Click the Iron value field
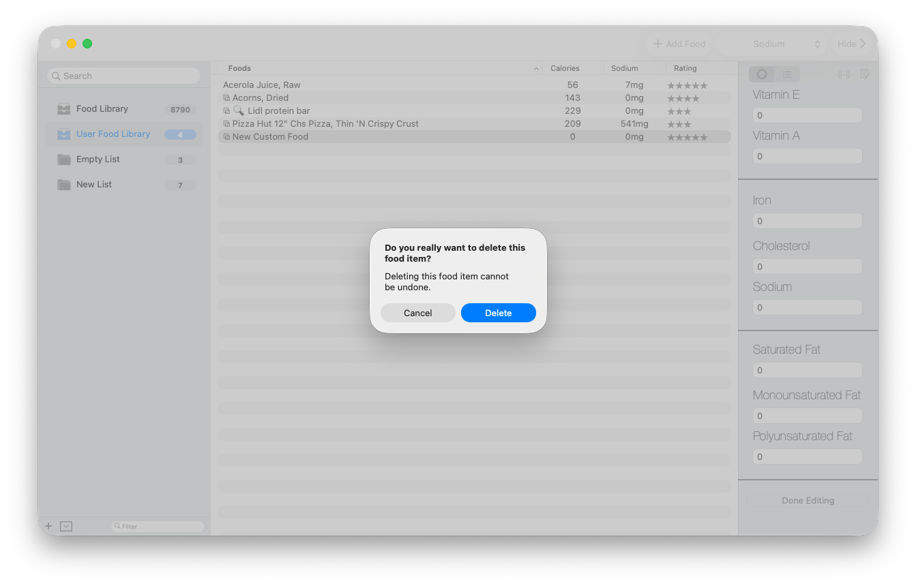Viewport: 916px width, 586px height. click(x=808, y=221)
